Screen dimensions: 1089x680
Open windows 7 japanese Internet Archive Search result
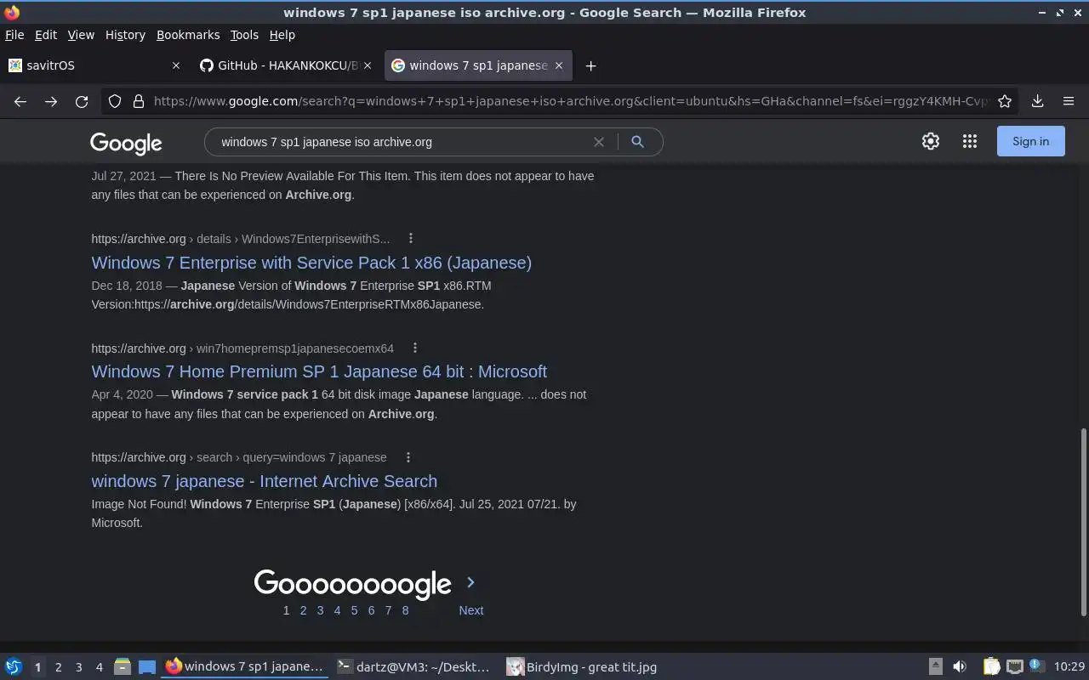264,481
